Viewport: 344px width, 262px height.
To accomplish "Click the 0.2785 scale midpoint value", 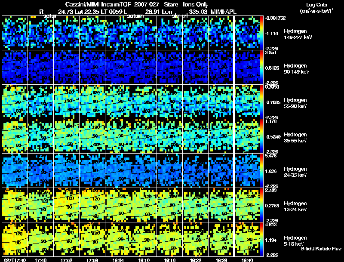I will click(272, 206).
